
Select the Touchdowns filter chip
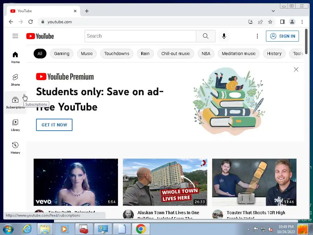click(x=116, y=54)
